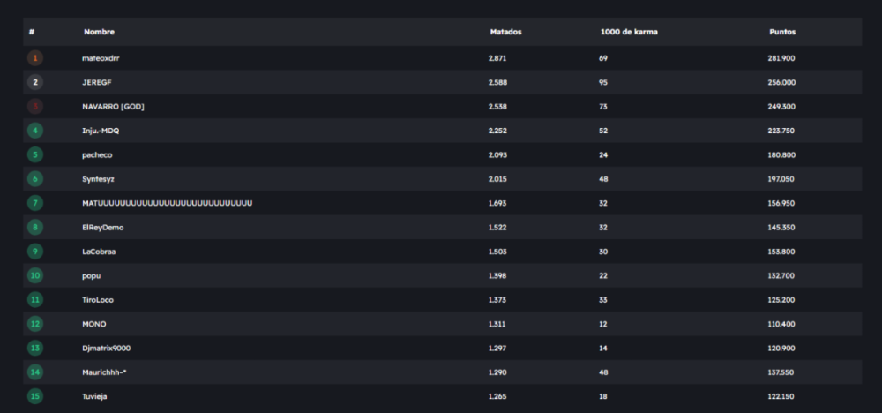Click the rank 1 badge icon
The height and width of the screenshot is (413, 882).
point(35,58)
